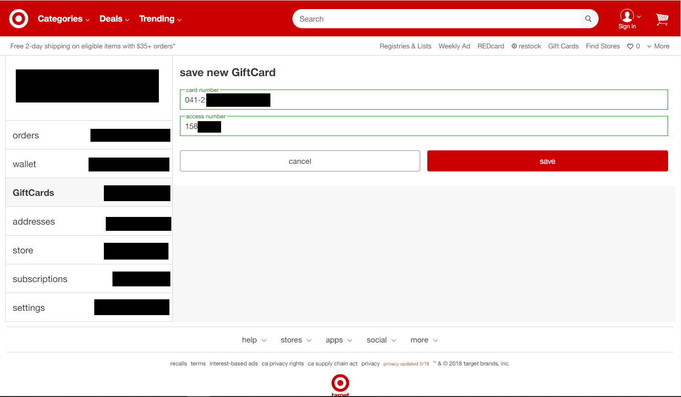Open the shopping cart icon

tap(662, 19)
